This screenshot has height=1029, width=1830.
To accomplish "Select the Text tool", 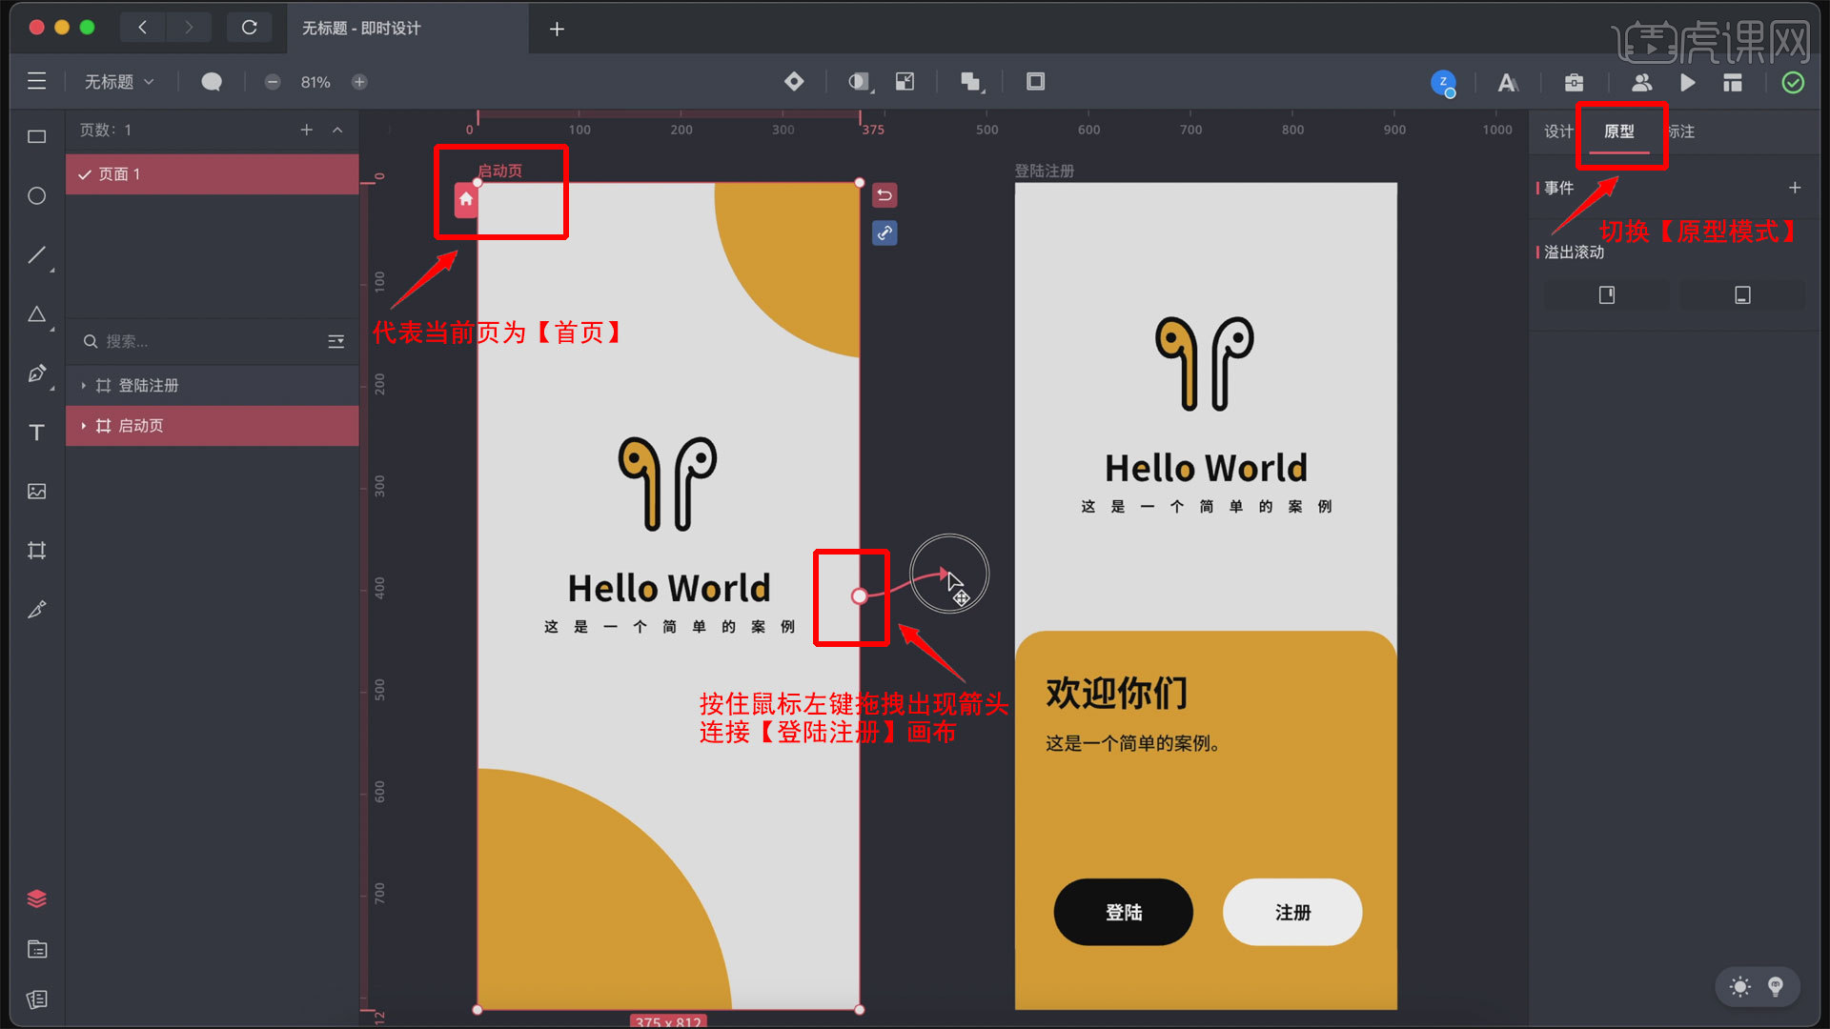I will click(37, 433).
